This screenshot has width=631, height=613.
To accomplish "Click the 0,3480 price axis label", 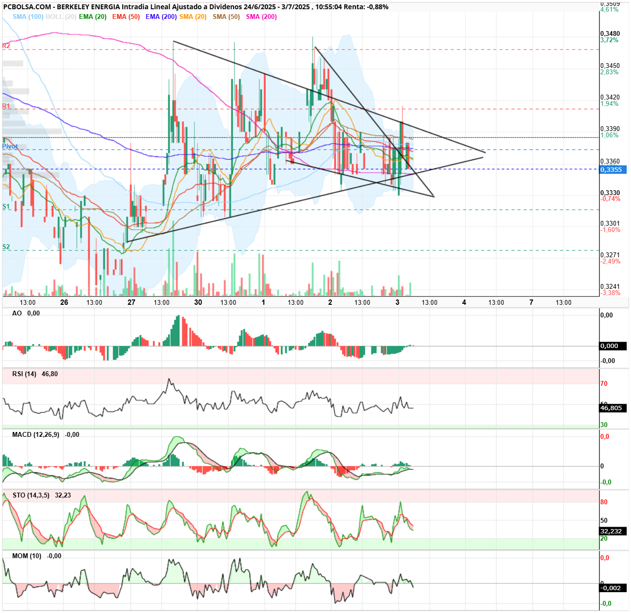I will pyautogui.click(x=610, y=33).
